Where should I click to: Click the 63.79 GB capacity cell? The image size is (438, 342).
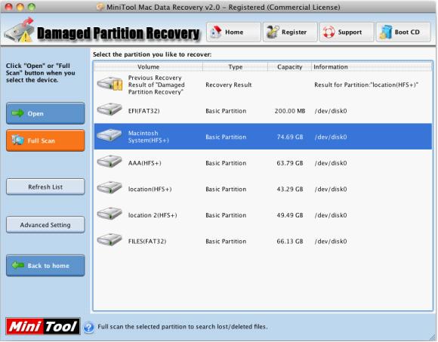point(290,163)
